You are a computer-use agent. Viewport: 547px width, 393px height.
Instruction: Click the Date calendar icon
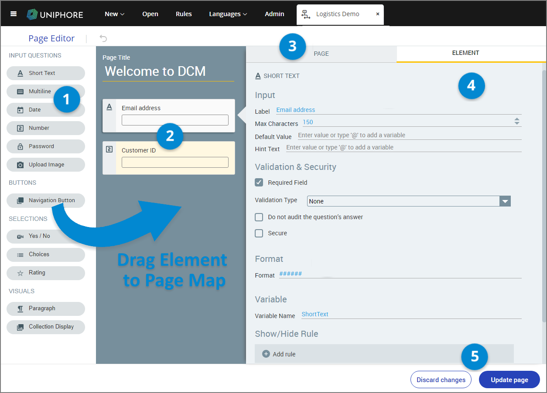tap(20, 110)
